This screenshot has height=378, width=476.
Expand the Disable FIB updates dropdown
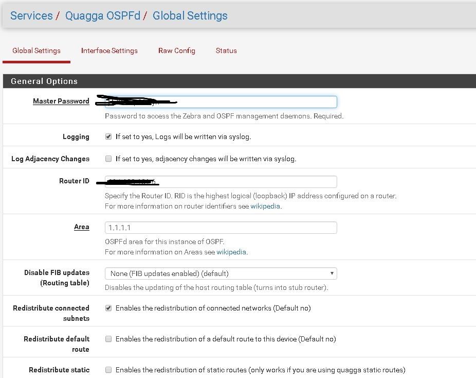pyautogui.click(x=221, y=273)
